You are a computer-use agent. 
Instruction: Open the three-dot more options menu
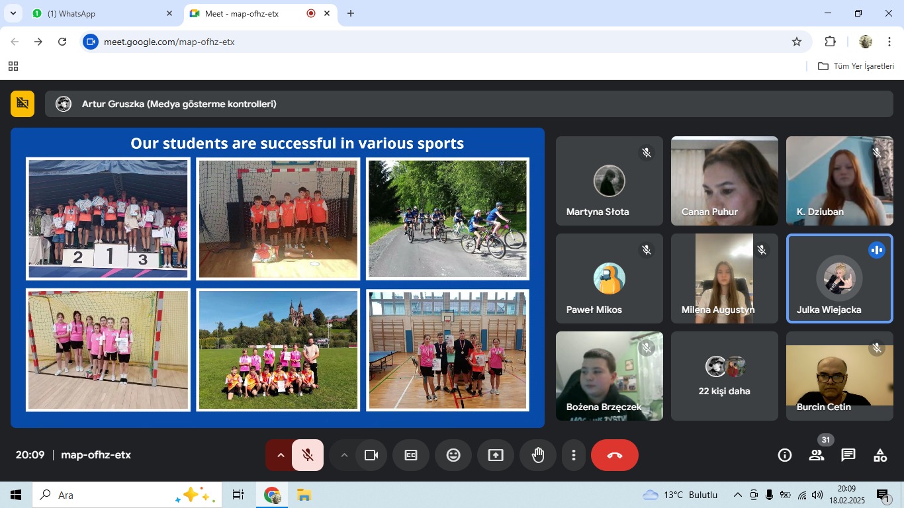[x=574, y=455]
